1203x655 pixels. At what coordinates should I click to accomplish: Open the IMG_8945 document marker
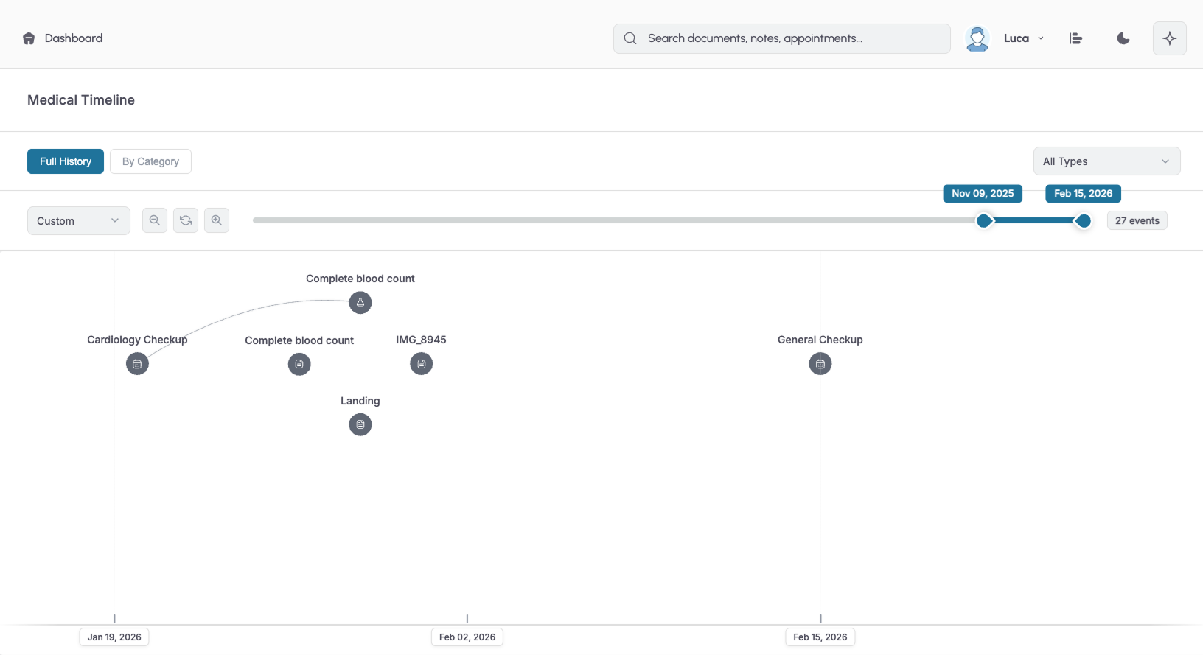tap(422, 364)
